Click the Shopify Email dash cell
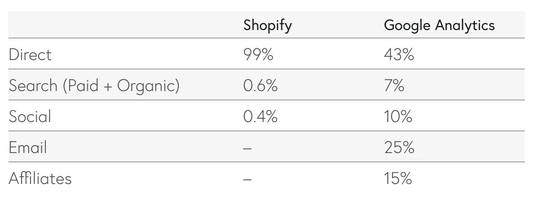The image size is (538, 199). [247, 148]
